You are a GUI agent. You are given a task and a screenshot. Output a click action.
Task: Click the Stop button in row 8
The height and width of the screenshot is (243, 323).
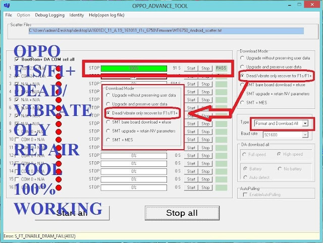point(205,124)
